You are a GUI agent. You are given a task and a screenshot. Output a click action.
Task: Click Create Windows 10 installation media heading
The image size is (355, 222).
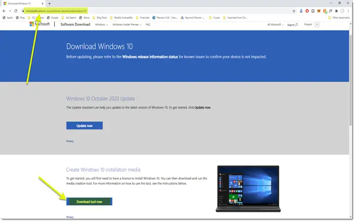pos(103,170)
